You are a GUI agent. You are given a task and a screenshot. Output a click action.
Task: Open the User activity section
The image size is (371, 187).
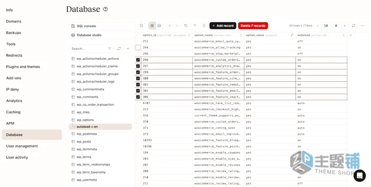point(17,158)
